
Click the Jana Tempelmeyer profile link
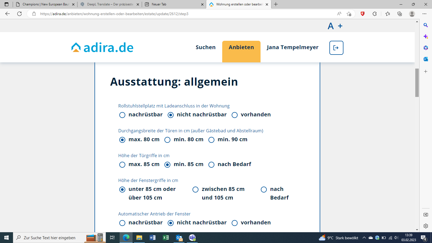click(x=292, y=48)
